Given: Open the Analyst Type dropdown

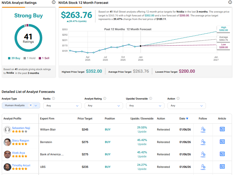Looking at the screenshot, I should point(36,105).
